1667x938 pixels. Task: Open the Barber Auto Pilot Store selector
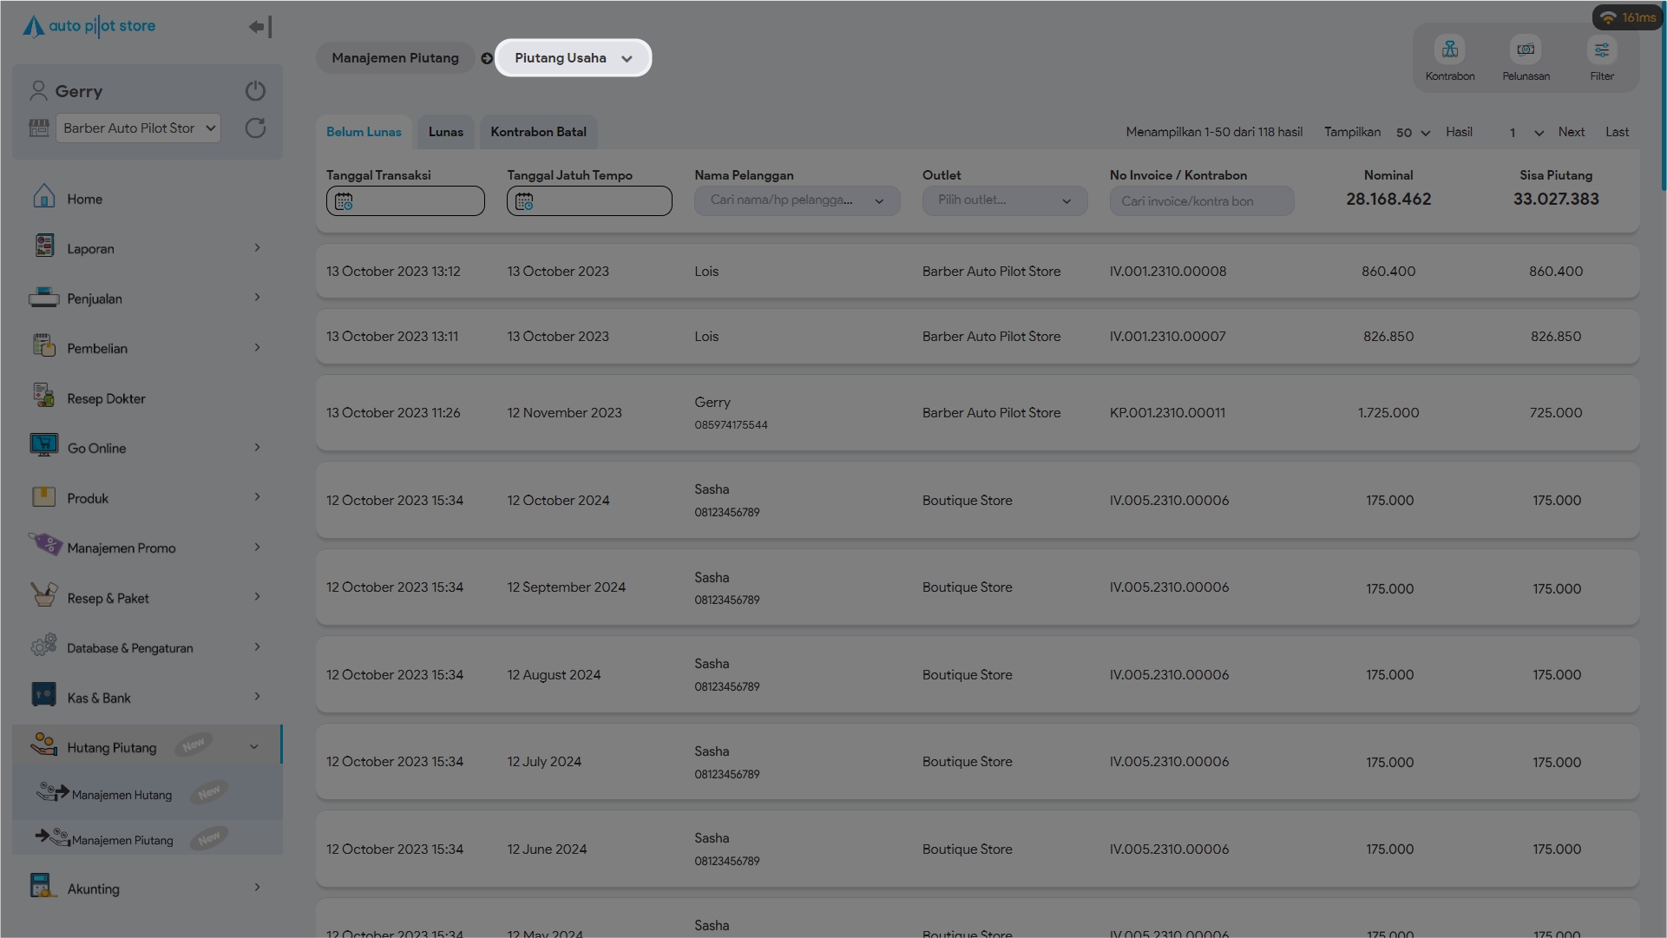click(138, 128)
